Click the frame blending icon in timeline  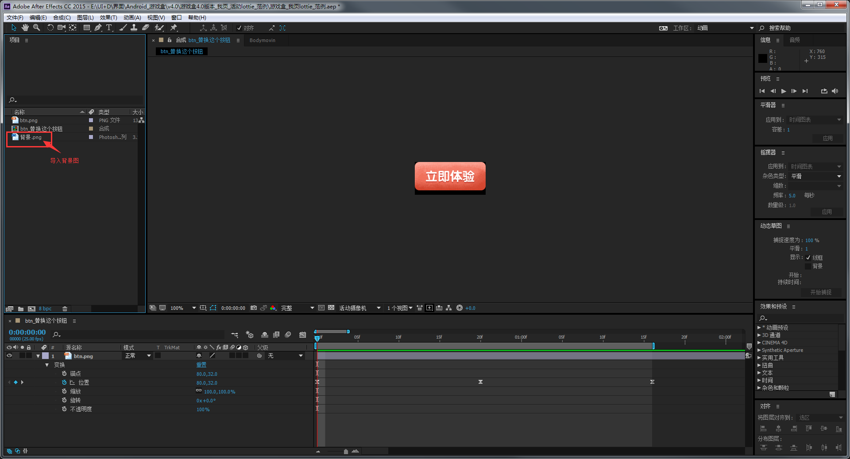pyautogui.click(x=276, y=335)
